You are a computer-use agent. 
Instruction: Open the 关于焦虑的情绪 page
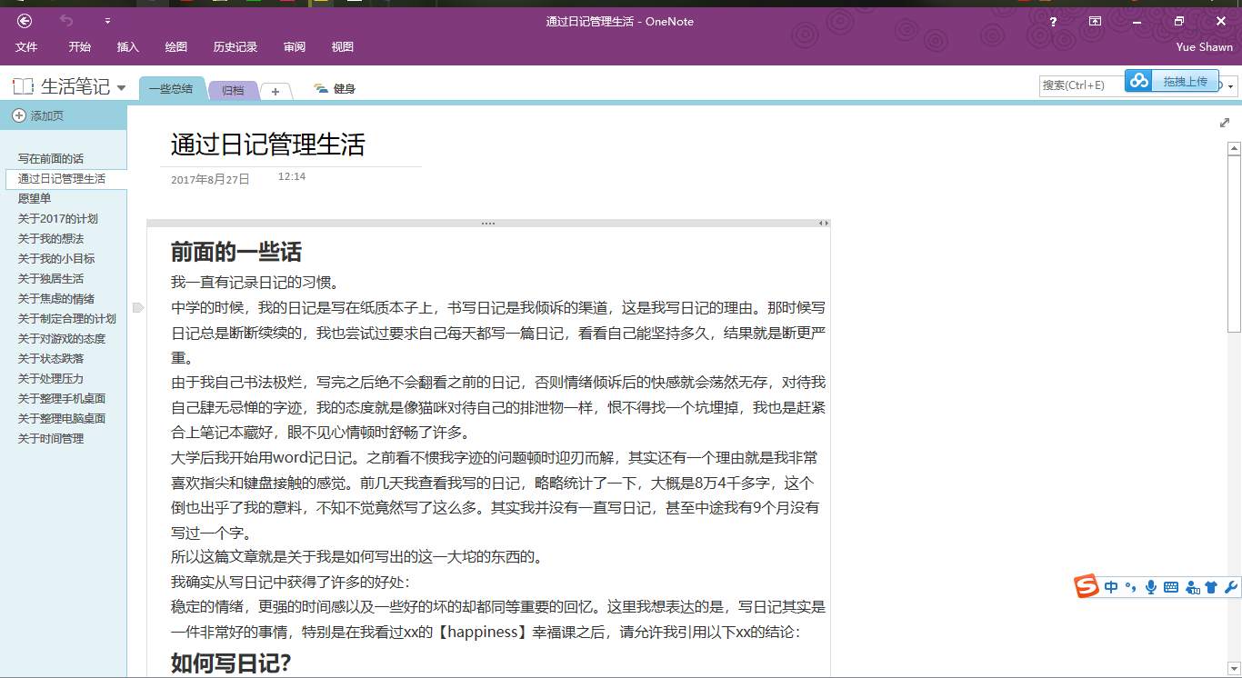[56, 299]
